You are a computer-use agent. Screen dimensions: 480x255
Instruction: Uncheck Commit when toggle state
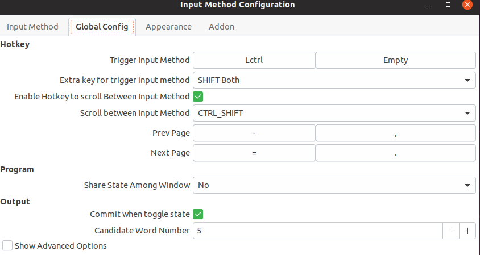coord(198,214)
